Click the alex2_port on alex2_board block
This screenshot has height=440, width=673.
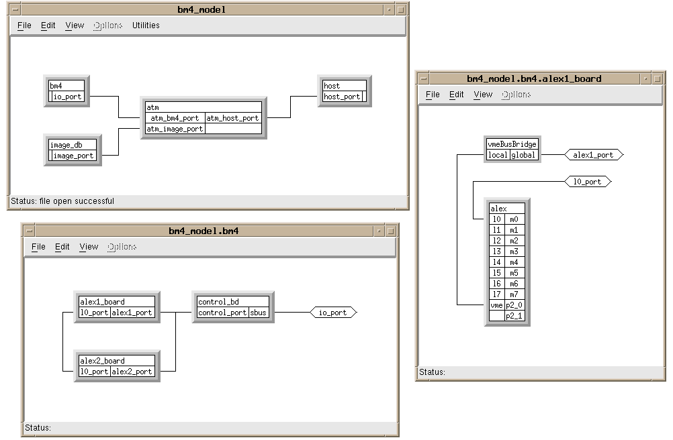[132, 372]
